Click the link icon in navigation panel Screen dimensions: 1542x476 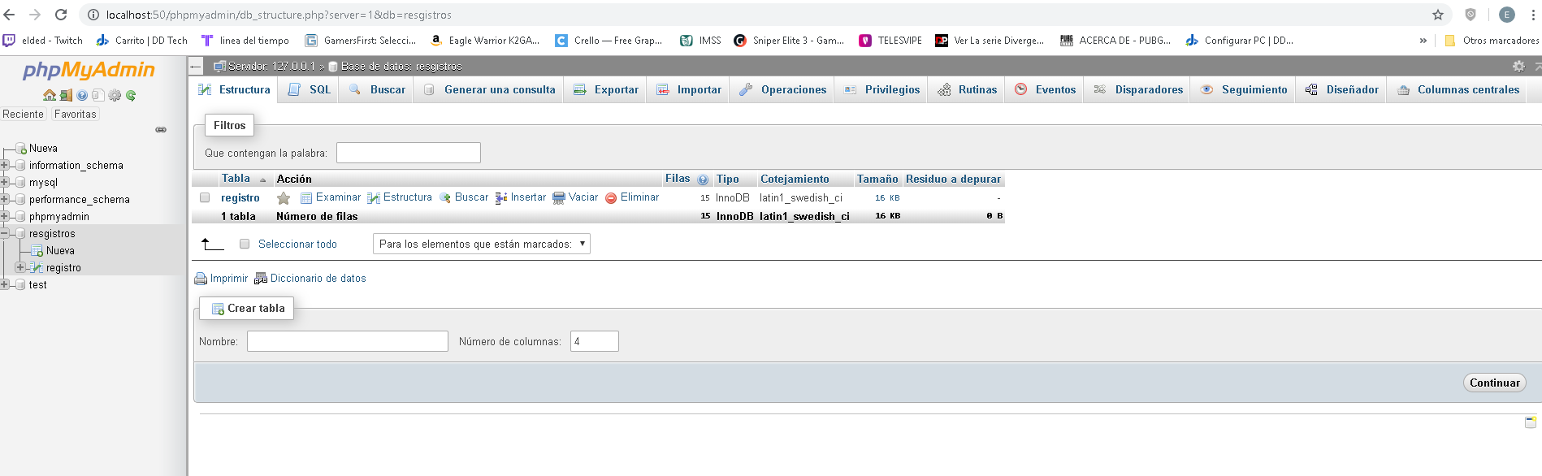coord(161,130)
